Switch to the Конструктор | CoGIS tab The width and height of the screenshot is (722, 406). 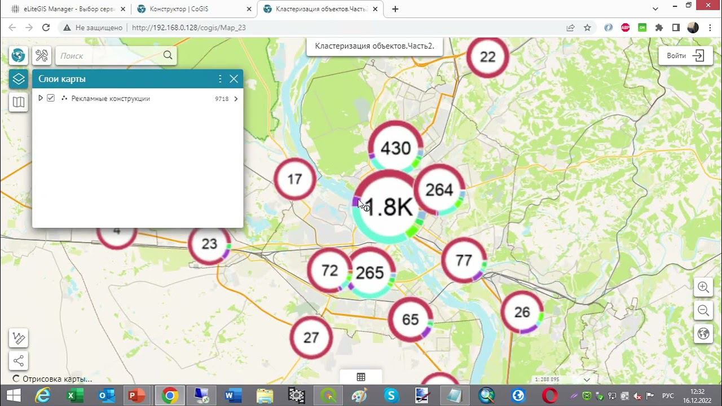pos(193,9)
